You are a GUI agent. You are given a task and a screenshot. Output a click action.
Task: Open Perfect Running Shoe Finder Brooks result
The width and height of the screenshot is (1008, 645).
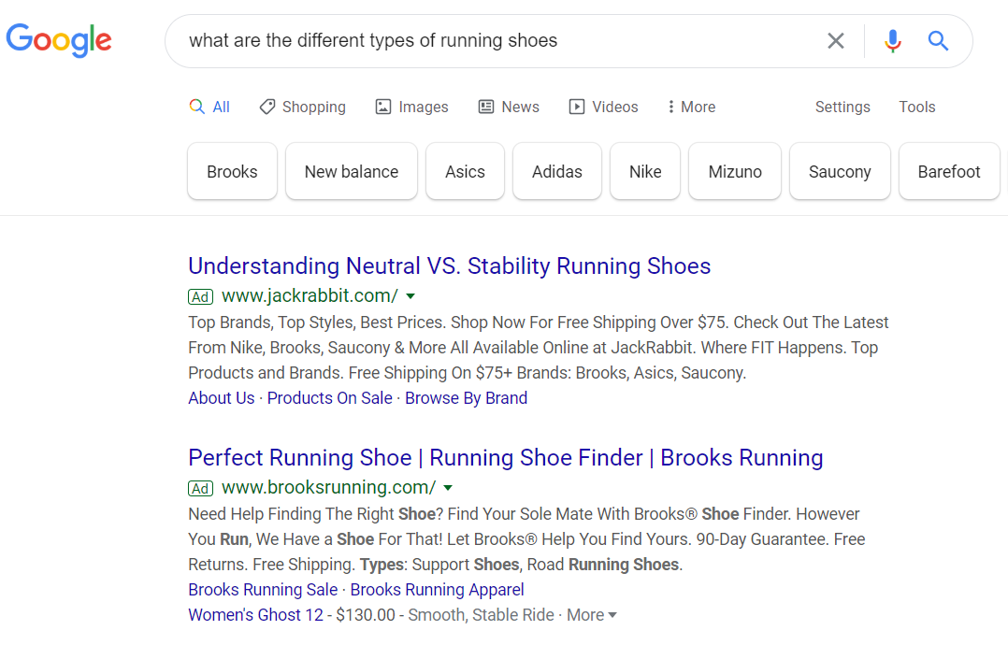coord(505,457)
